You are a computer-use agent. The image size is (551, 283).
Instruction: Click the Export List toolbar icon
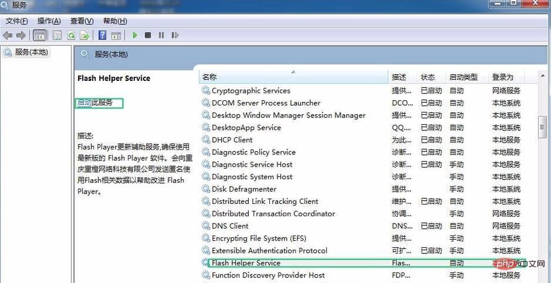point(84,35)
